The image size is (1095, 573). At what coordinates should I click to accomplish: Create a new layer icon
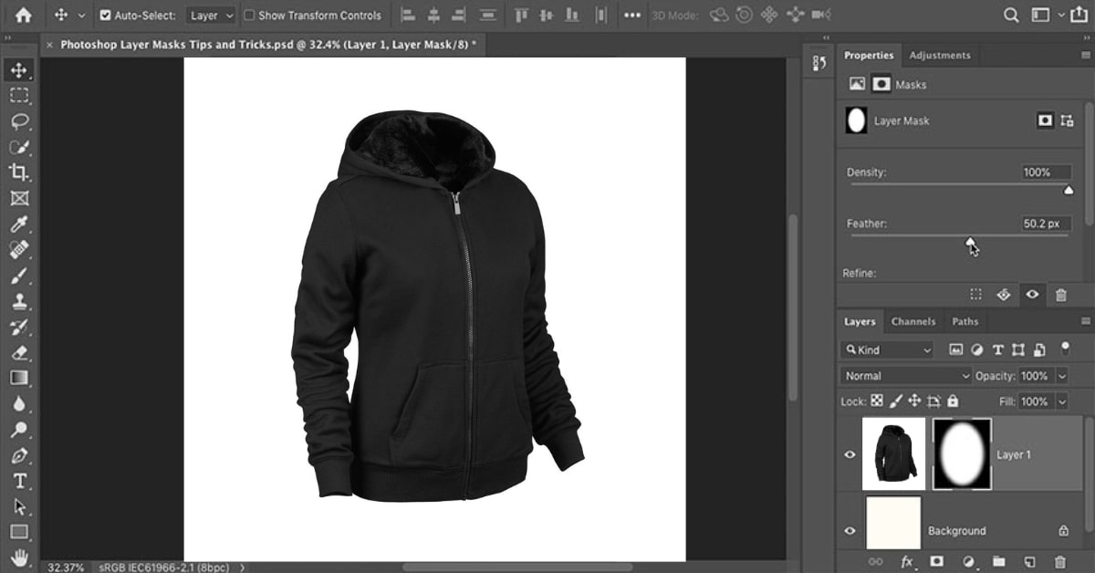tap(1029, 562)
